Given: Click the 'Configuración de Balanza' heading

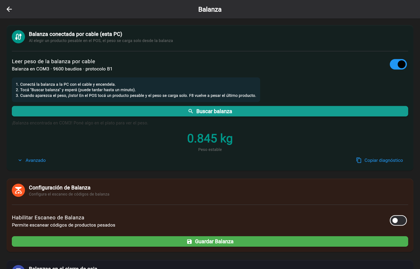Looking at the screenshot, I should tap(60, 188).
